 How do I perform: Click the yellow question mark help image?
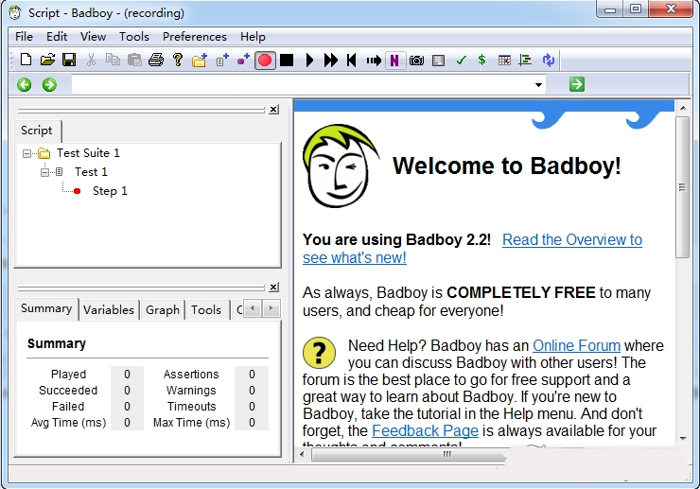(x=319, y=353)
